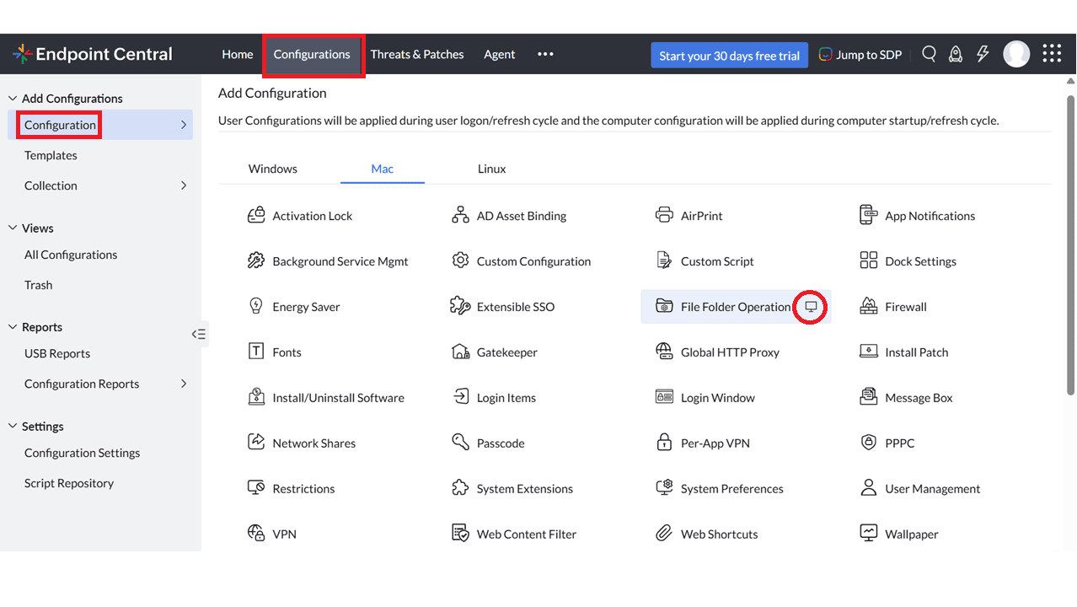
Task: Click the Gatekeeper icon
Action: pos(460,352)
